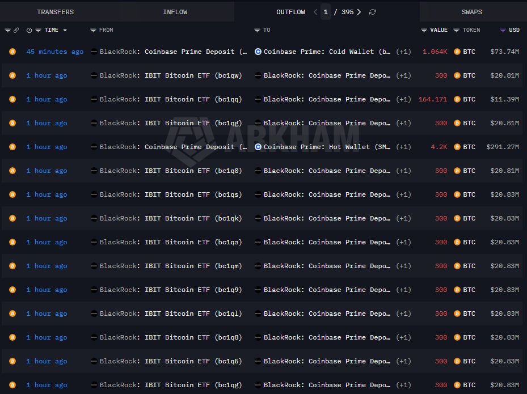Click the $11.39M USD amount
The width and height of the screenshot is (527, 394).
click(x=504, y=99)
